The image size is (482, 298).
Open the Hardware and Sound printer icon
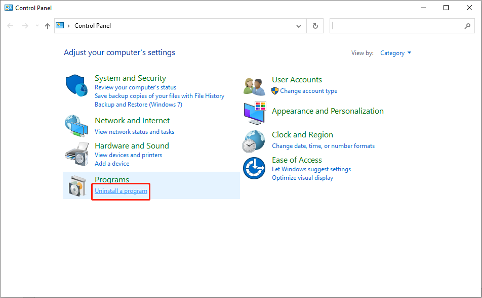(77, 154)
